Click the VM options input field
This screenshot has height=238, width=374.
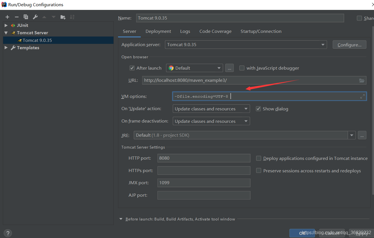point(269,96)
